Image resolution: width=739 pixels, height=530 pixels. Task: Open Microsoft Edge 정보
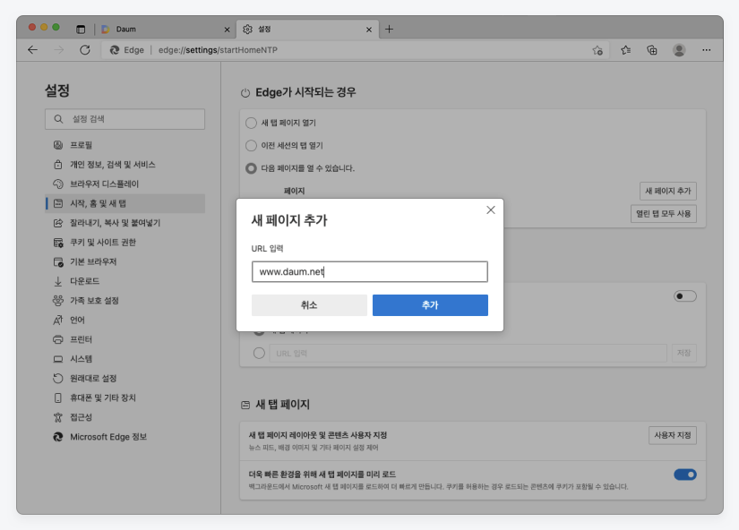125,437
